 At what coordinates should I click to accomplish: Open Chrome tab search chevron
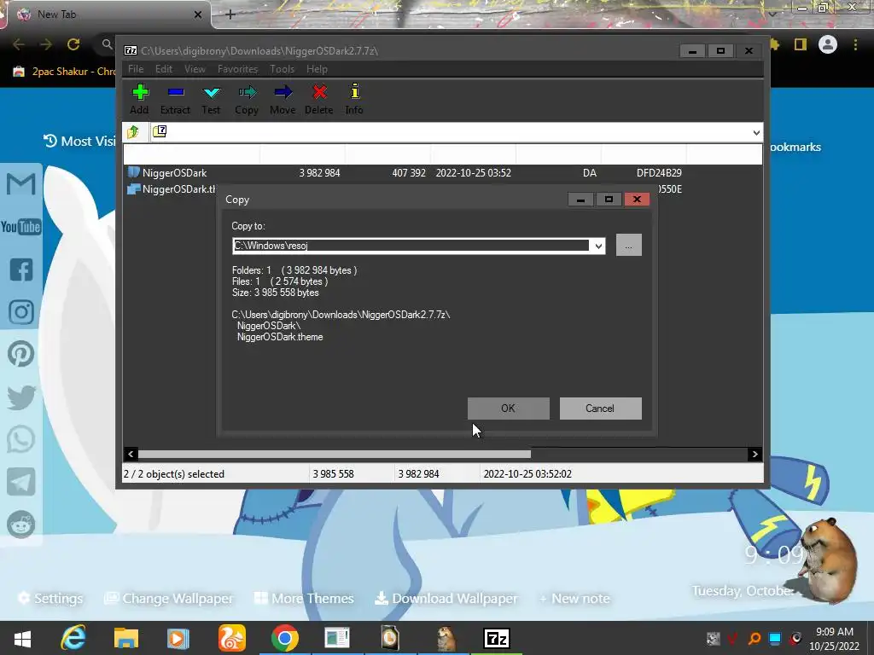(x=773, y=14)
